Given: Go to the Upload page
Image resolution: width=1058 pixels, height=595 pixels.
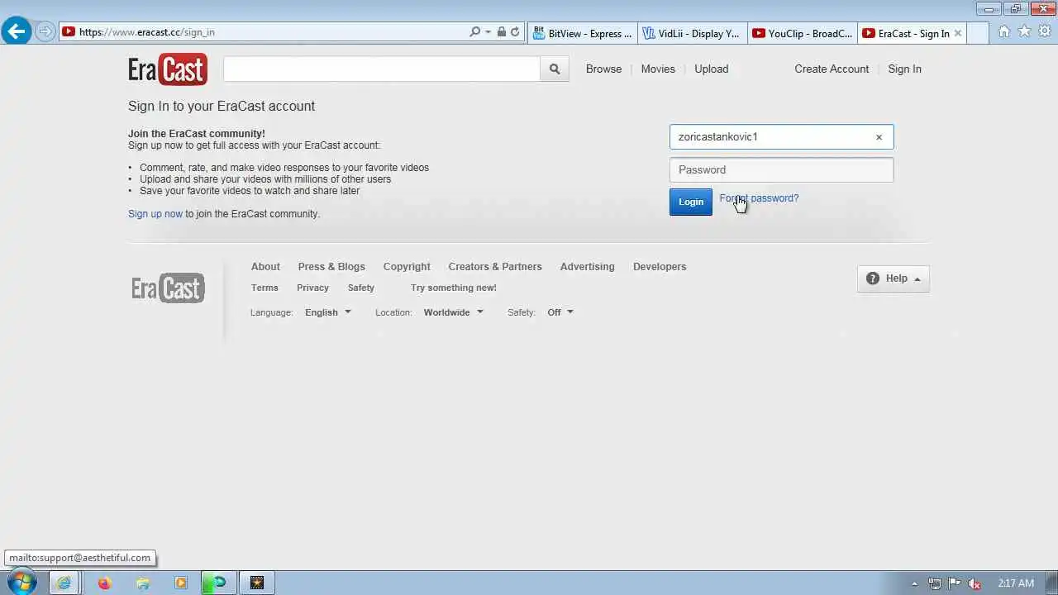Looking at the screenshot, I should click(x=711, y=69).
